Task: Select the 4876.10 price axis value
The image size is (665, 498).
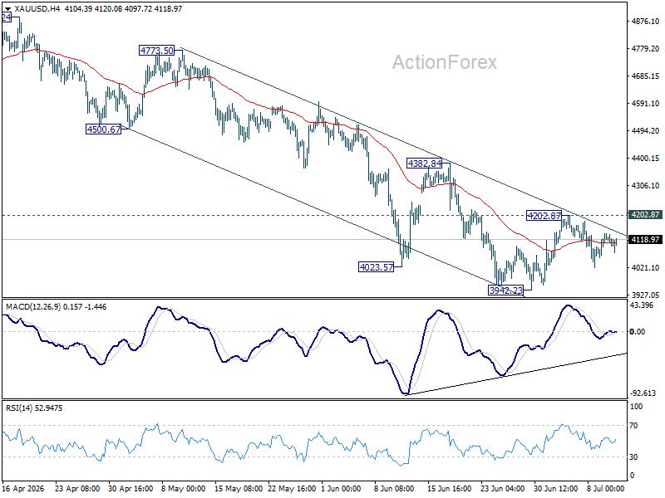Action: pos(646,22)
